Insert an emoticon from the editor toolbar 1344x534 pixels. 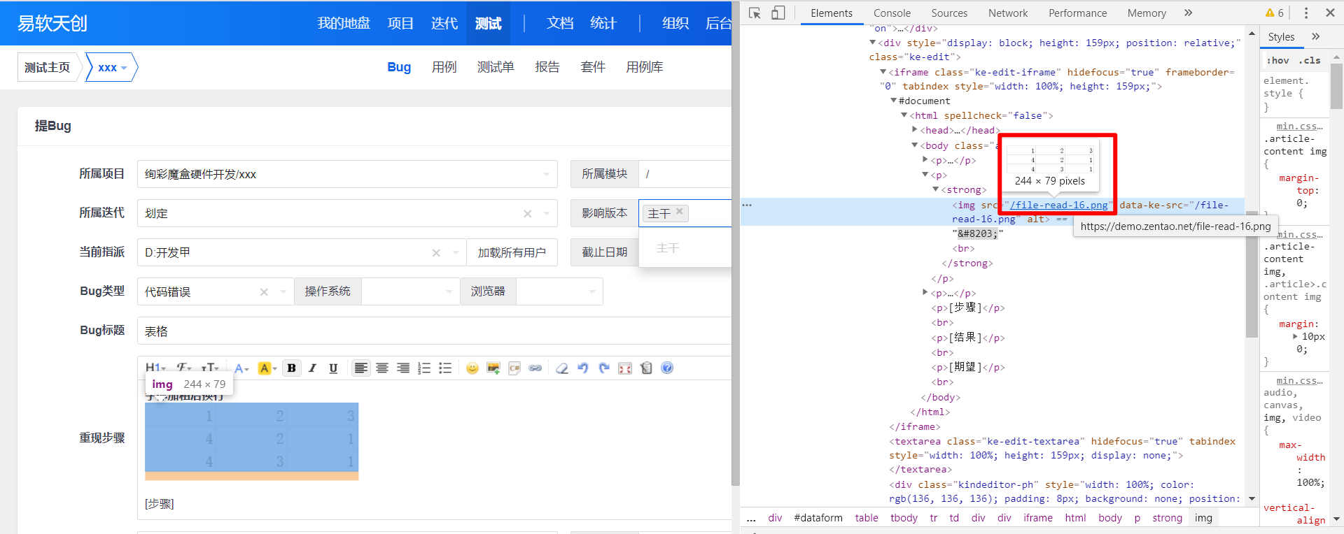pos(472,368)
